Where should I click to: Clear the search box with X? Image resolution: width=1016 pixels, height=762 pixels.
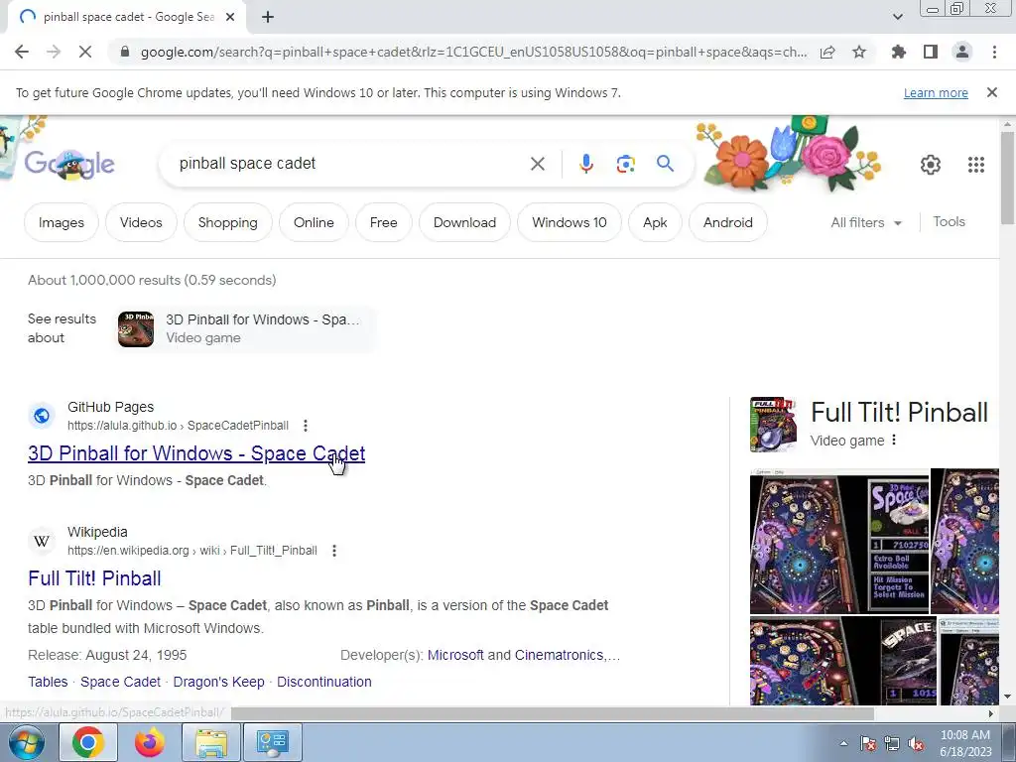[537, 164]
